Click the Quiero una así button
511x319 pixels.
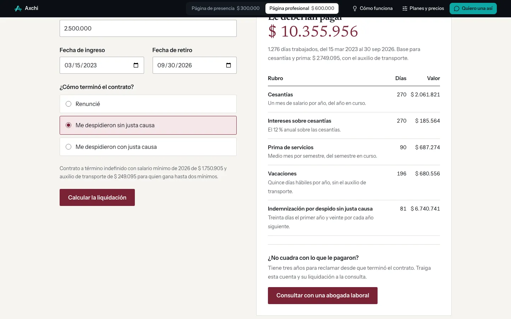[473, 9]
